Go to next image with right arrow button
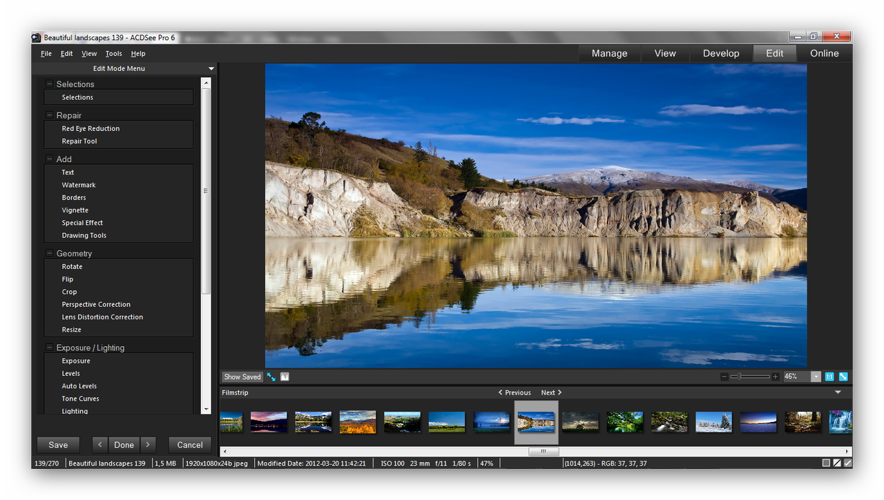884x500 pixels. click(x=147, y=445)
